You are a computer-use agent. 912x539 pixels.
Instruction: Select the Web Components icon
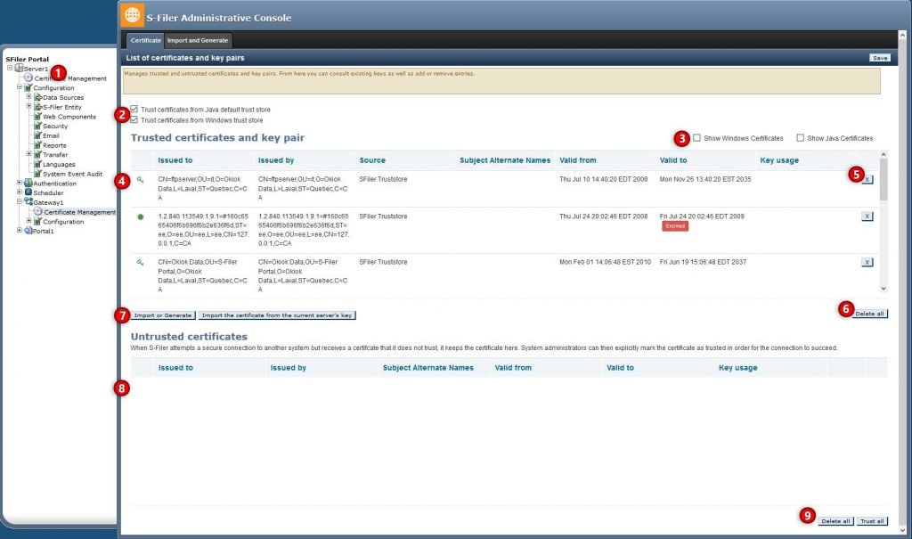pyautogui.click(x=37, y=117)
